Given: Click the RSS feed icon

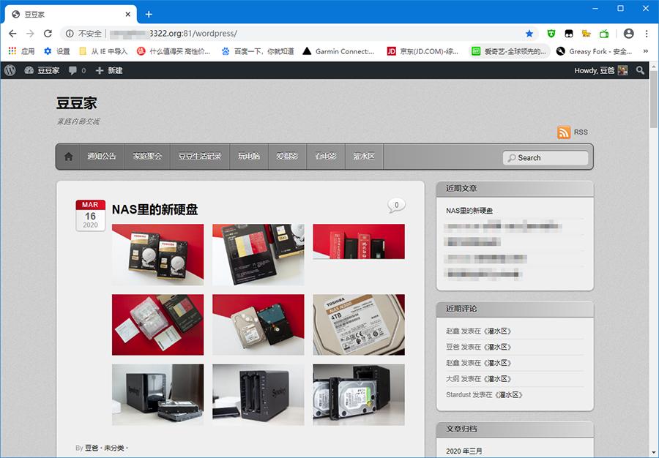Looking at the screenshot, I should tap(564, 132).
